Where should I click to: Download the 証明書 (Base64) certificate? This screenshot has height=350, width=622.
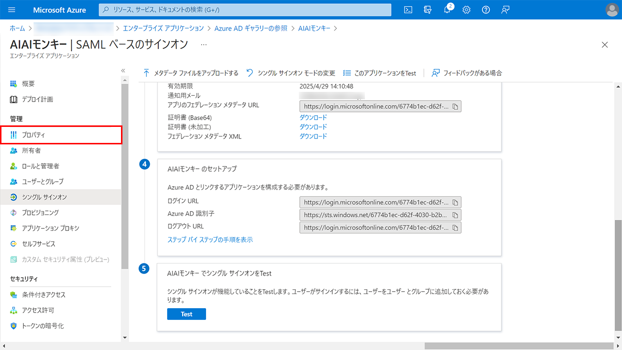point(313,118)
